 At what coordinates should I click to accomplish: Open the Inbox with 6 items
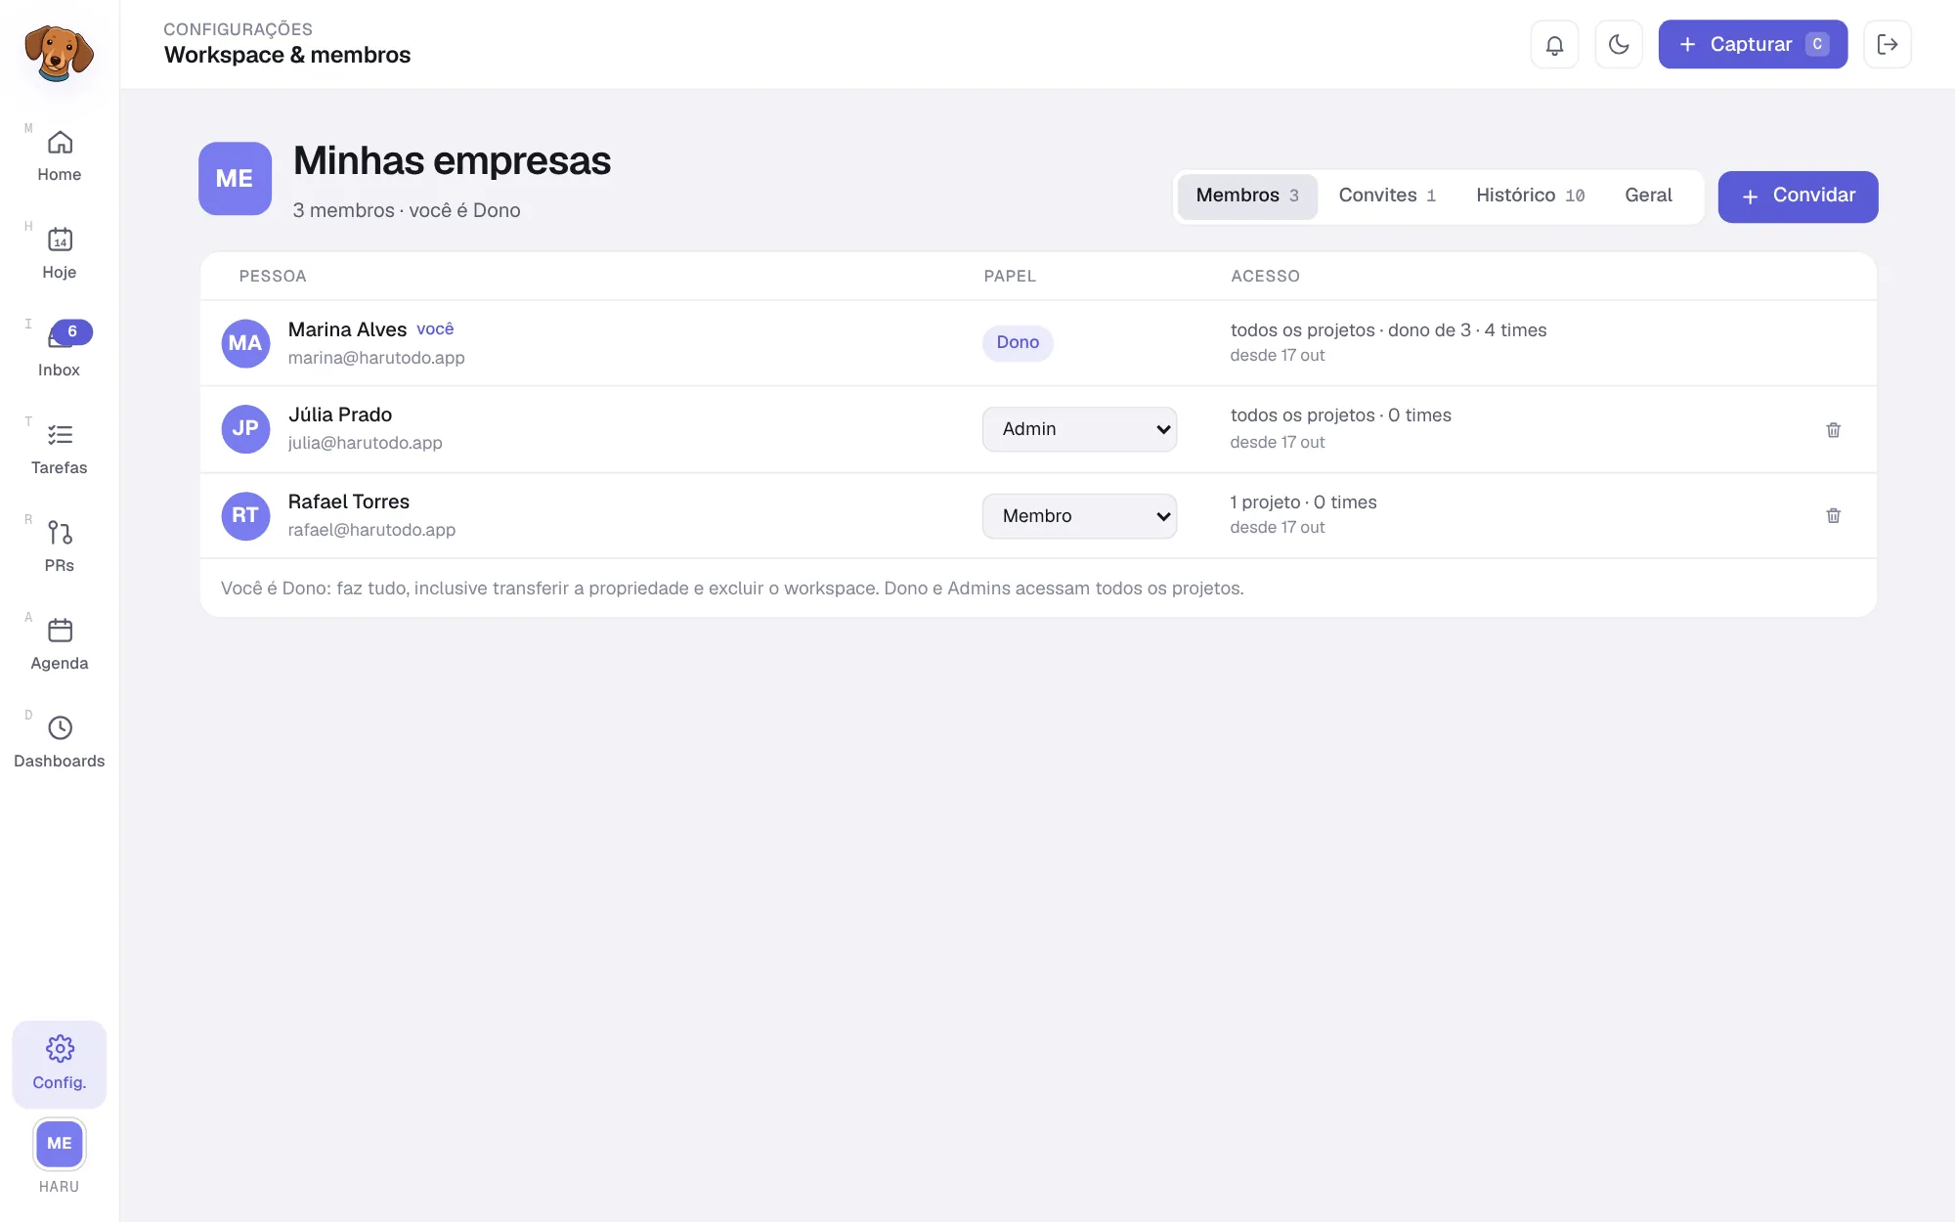coord(60,352)
